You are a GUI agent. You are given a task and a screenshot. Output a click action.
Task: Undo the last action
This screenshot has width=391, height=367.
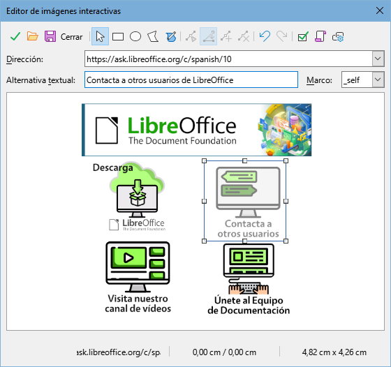pos(265,36)
